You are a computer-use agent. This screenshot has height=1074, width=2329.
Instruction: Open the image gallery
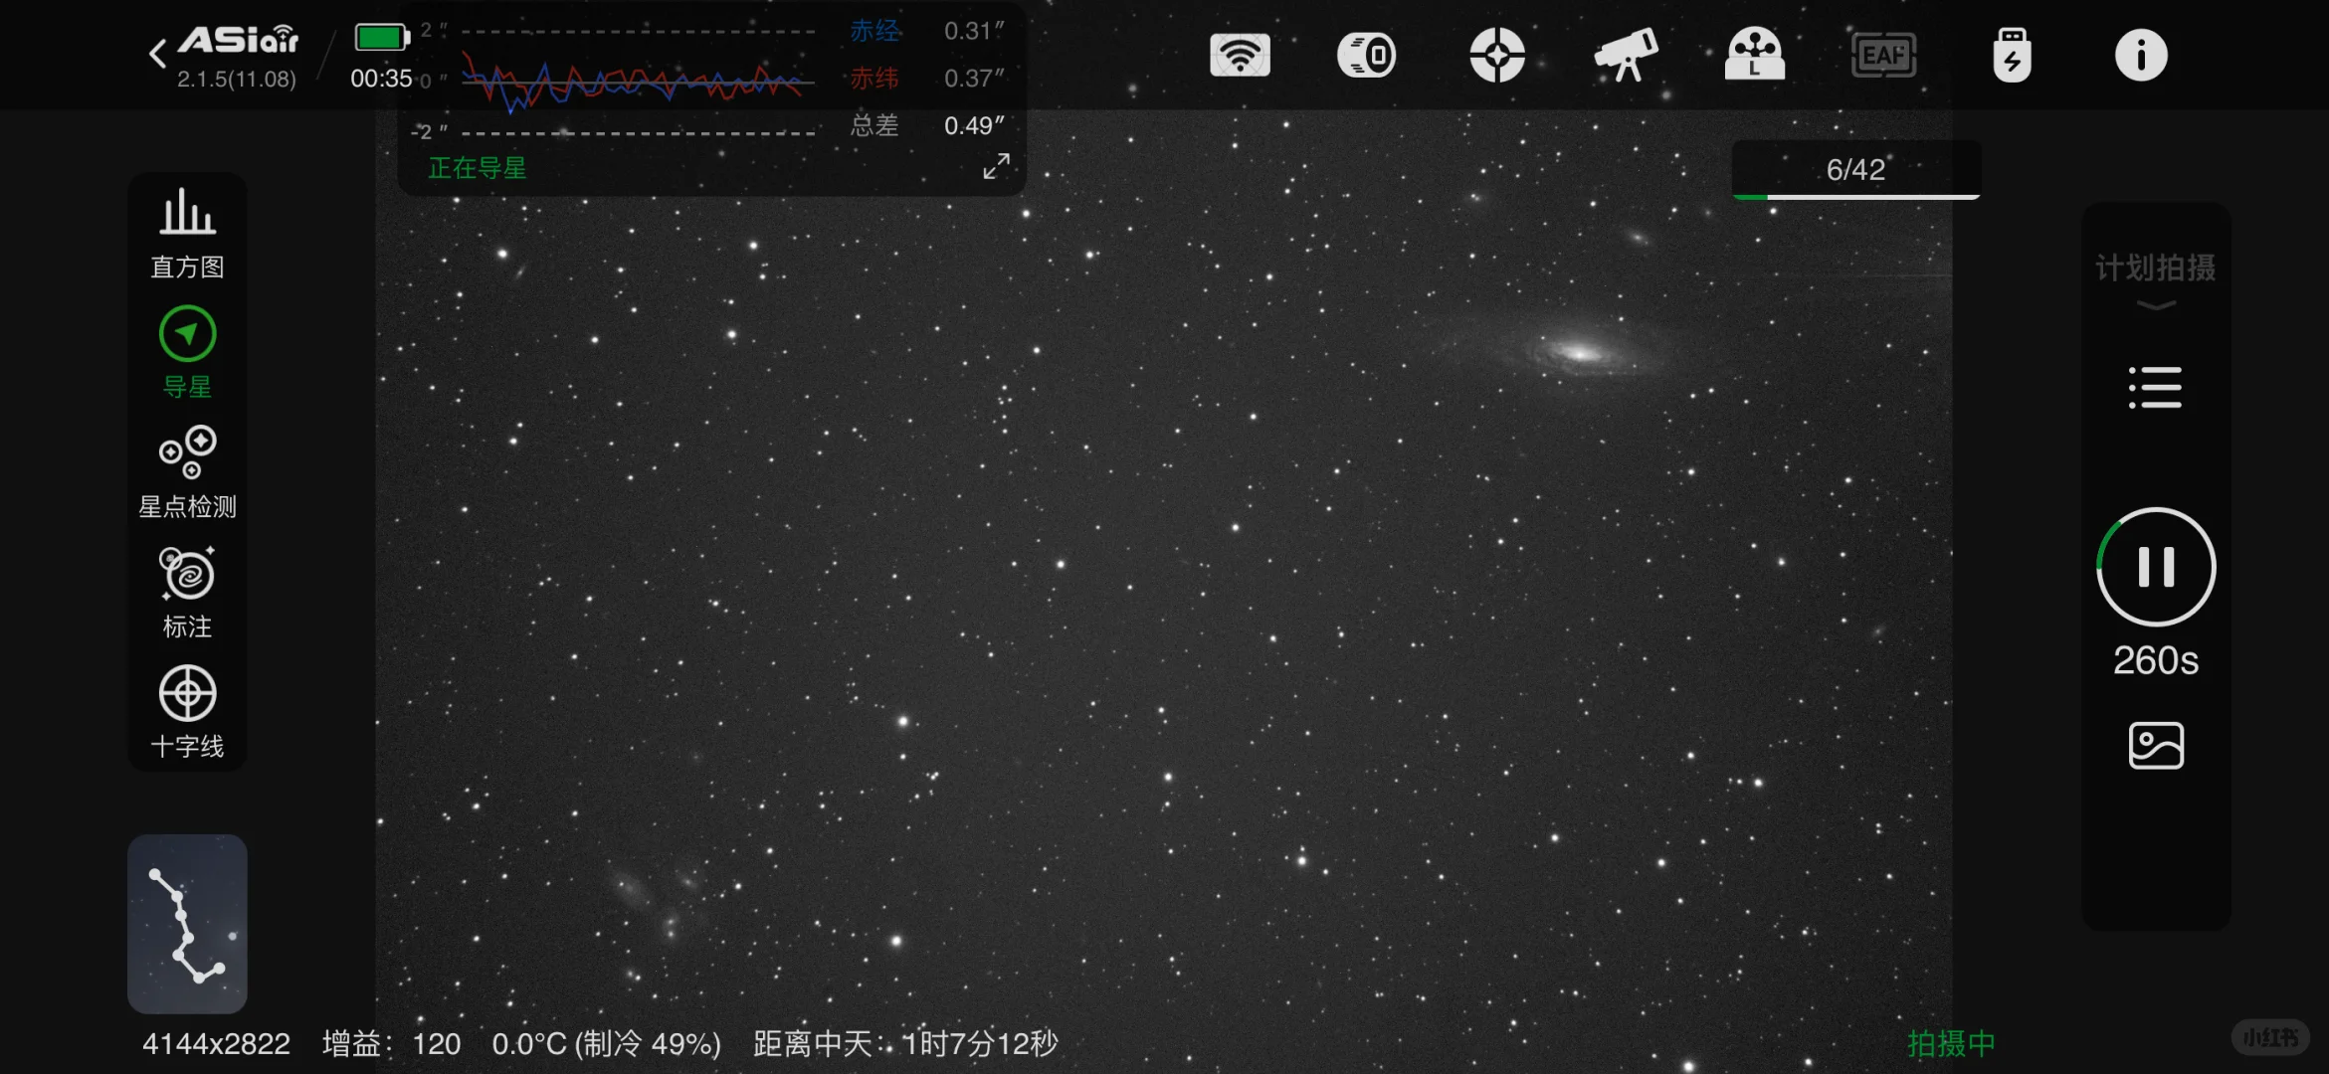coord(2155,745)
